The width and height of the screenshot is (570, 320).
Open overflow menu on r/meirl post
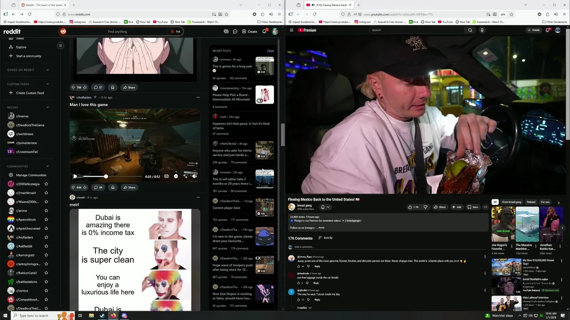coord(198,197)
